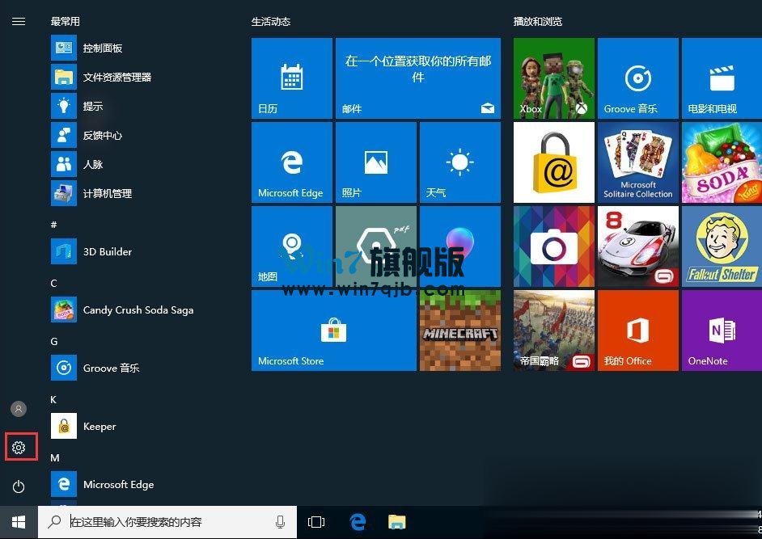Click the K letter header in app list
The width and height of the screenshot is (762, 539).
pos(53,400)
